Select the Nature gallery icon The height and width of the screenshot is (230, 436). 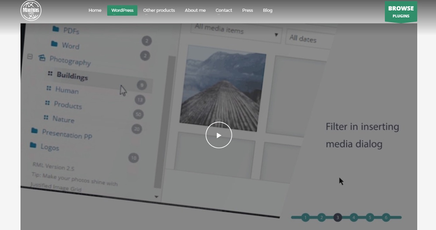click(46, 118)
